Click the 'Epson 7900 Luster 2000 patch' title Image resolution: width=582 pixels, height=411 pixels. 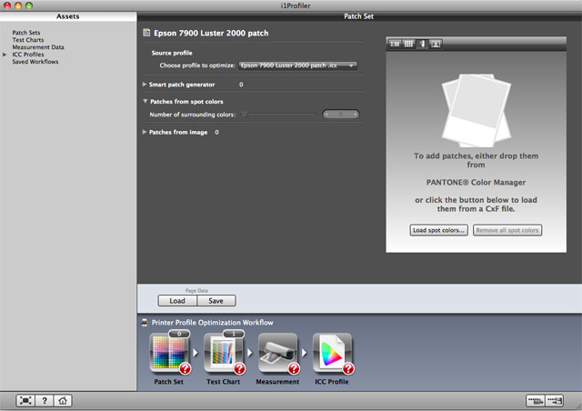coord(211,33)
